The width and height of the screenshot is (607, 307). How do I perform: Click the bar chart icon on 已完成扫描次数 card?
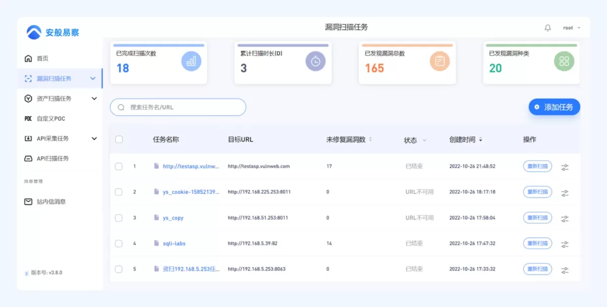coord(191,61)
